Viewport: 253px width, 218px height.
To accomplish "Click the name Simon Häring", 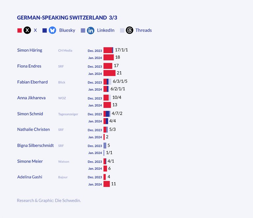I will (30, 50).
